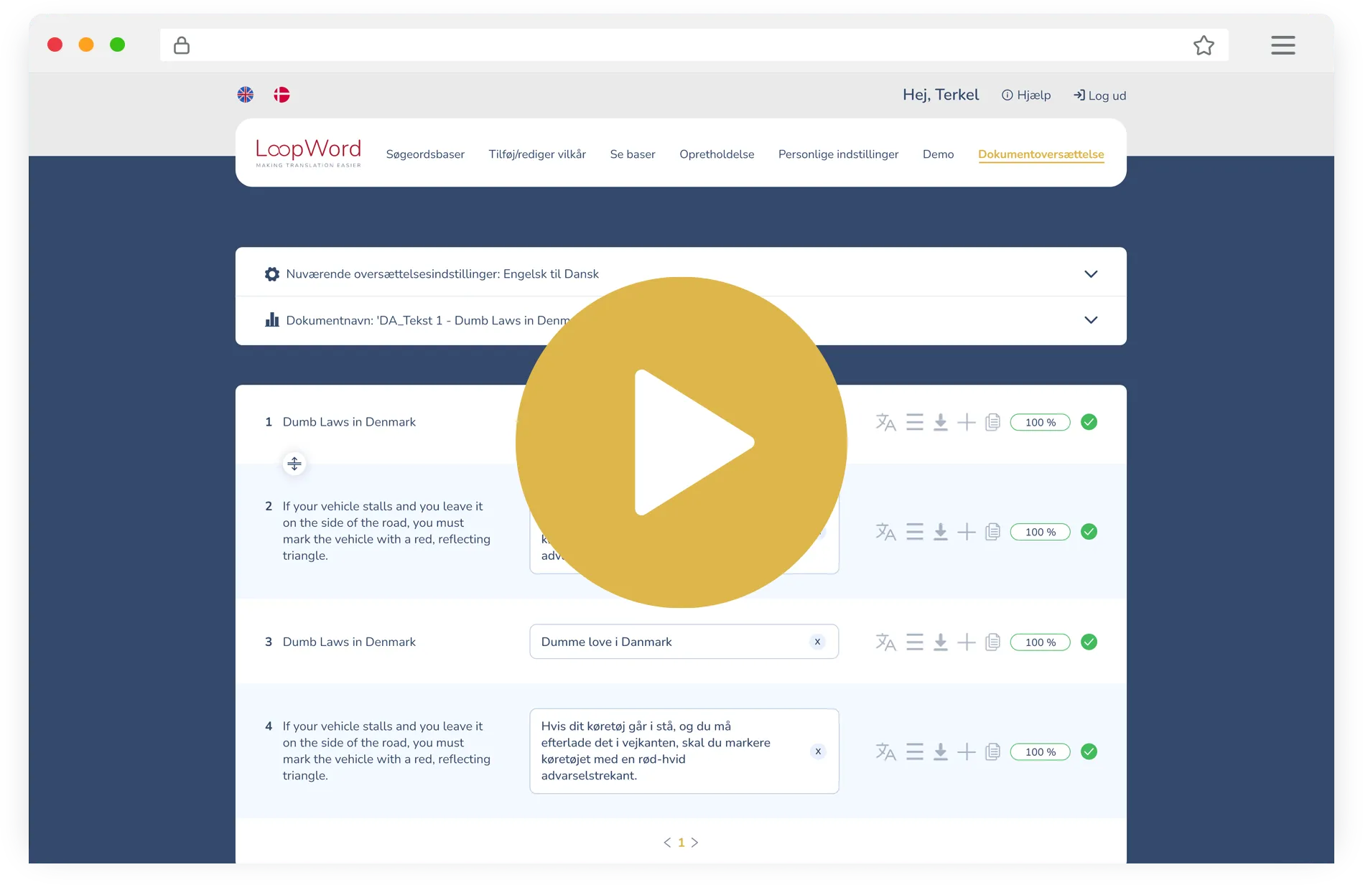Clear the 'Dumme love i Danmark' translation field
The image size is (1363, 885).
817,642
